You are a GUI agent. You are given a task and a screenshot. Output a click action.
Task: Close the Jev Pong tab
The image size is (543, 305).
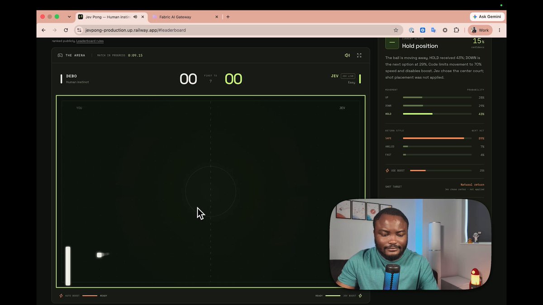[x=143, y=17]
